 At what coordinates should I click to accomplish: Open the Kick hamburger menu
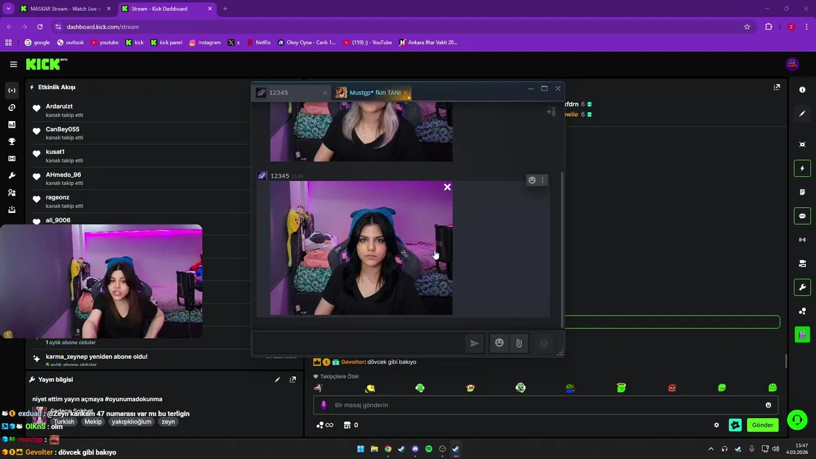coord(13,64)
